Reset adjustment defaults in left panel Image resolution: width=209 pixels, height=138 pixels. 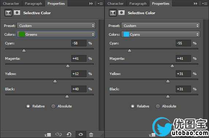coord(69,134)
